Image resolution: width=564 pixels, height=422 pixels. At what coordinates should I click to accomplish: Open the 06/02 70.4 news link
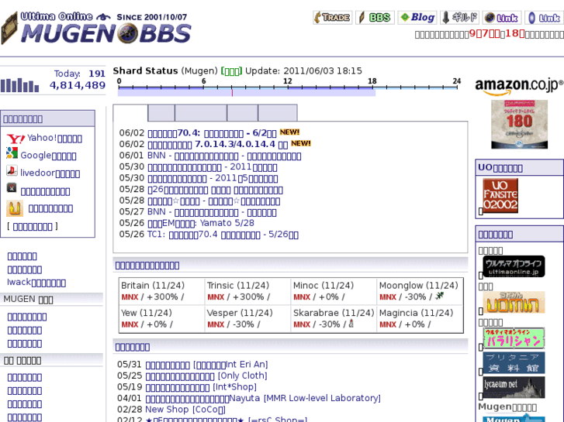point(212,133)
